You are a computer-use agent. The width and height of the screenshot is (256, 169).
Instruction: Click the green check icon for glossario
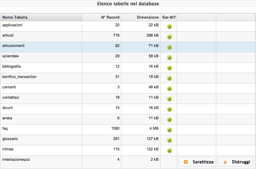coord(170,140)
